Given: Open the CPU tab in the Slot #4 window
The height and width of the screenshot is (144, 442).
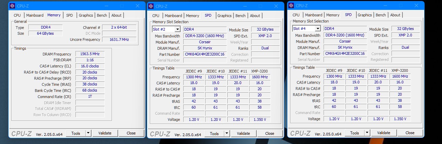Looking at the screenshot, I should click(296, 15).
